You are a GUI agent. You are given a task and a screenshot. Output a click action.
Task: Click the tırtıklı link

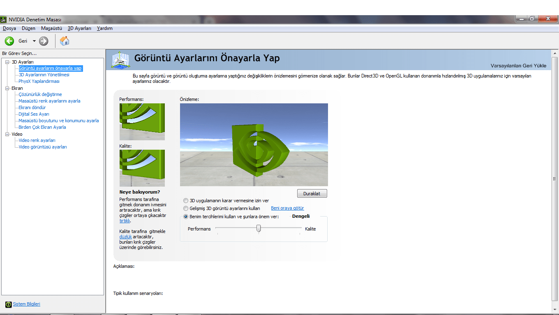point(125,221)
